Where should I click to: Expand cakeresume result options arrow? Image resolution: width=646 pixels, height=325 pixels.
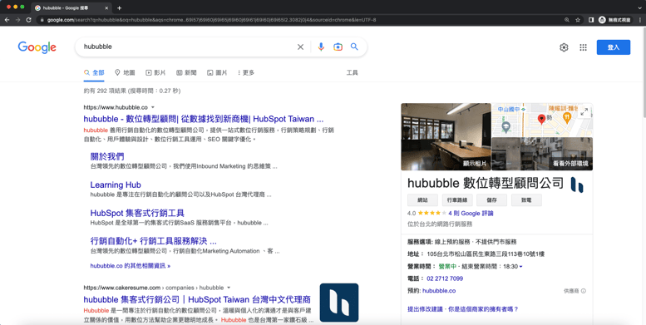tap(229, 288)
